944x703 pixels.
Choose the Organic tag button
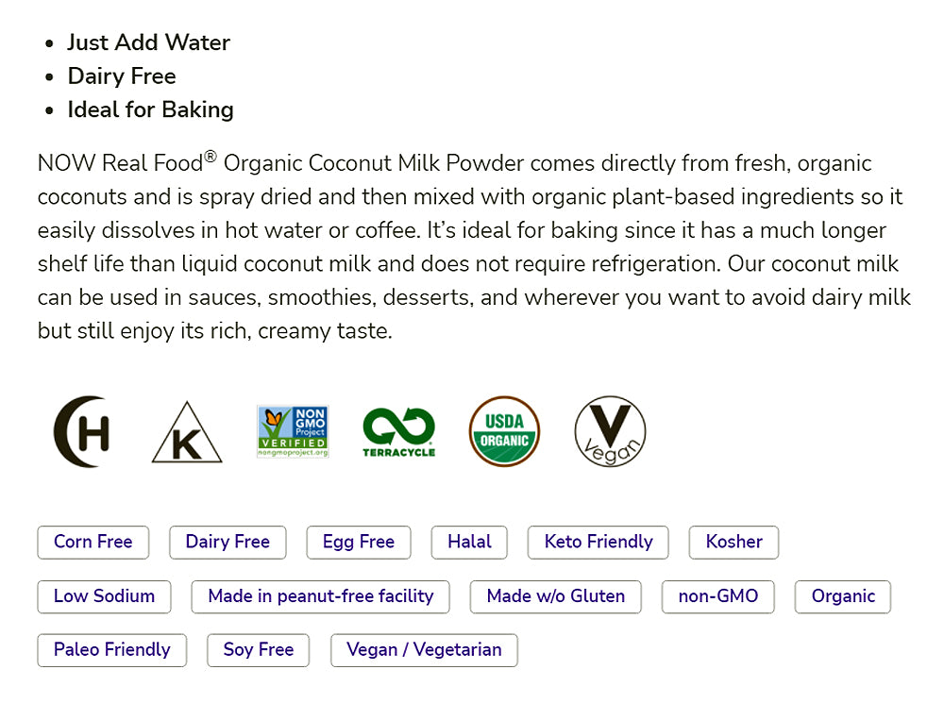(843, 596)
